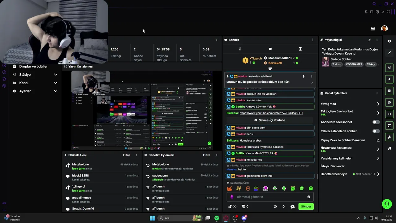The height and width of the screenshot is (223, 396).
Task: Open the YouTube link from Skillzesz
Action: [x=271, y=113]
